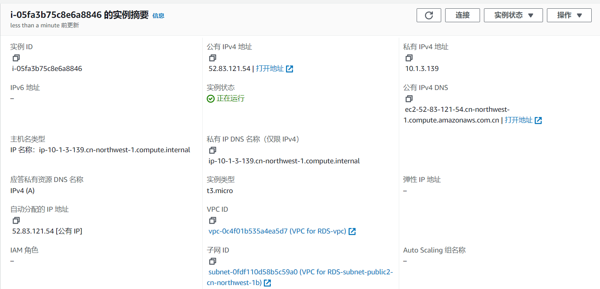Click the 弹性 IP 地址 label
600x289 pixels.
[x=422, y=180]
